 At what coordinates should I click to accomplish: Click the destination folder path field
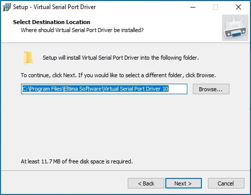pyautogui.click(x=104, y=89)
